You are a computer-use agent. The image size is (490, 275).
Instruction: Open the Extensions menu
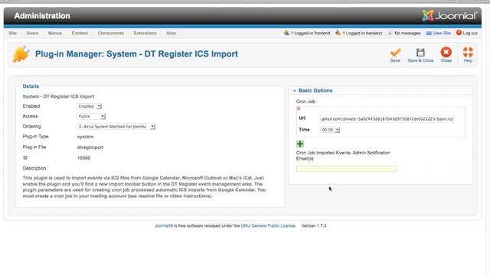(x=145, y=33)
